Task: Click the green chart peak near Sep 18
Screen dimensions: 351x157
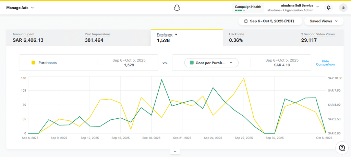Action: (161, 80)
